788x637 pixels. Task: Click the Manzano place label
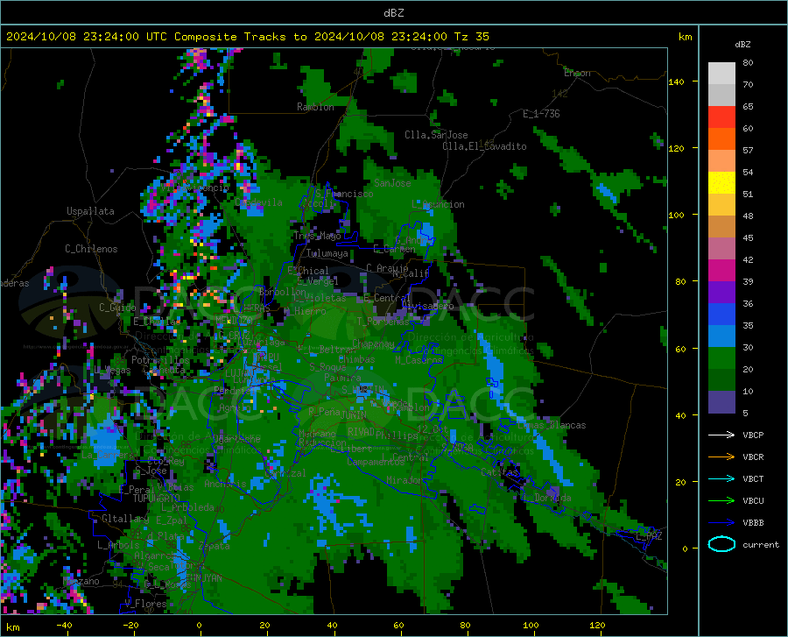coord(81,581)
